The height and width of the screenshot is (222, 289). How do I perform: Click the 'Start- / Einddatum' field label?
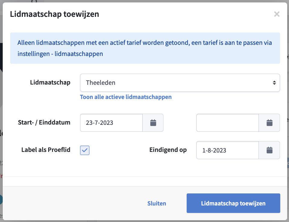(44, 122)
